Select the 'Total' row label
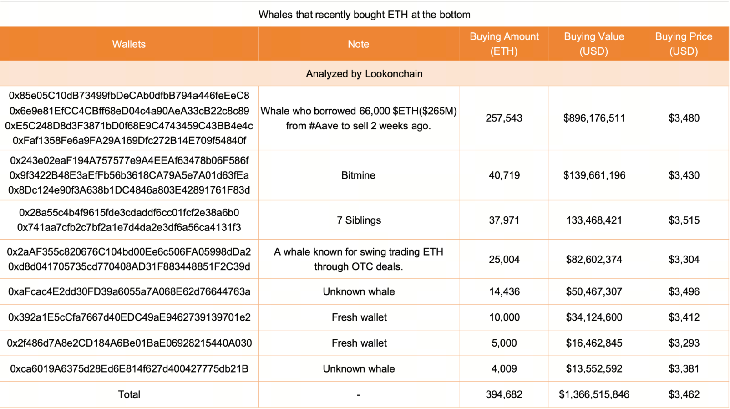The width and height of the screenshot is (730, 409). 129,395
